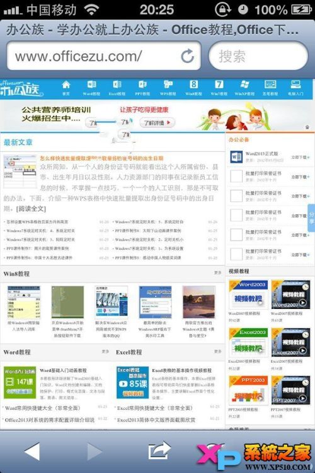
Task: Click the 办公必备 section heading
Action: click(x=239, y=139)
